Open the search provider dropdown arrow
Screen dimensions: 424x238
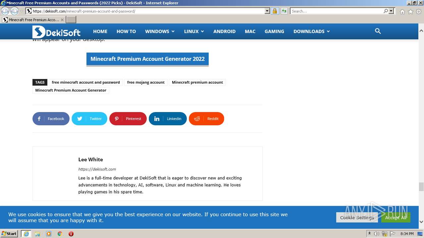391,11
